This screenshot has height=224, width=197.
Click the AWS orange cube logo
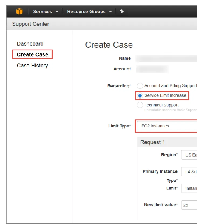(x=19, y=11)
